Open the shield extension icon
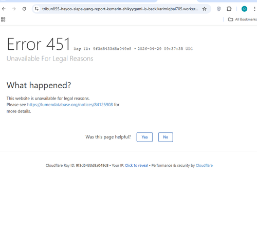Screen dimensions: 257x234 pos(218,9)
